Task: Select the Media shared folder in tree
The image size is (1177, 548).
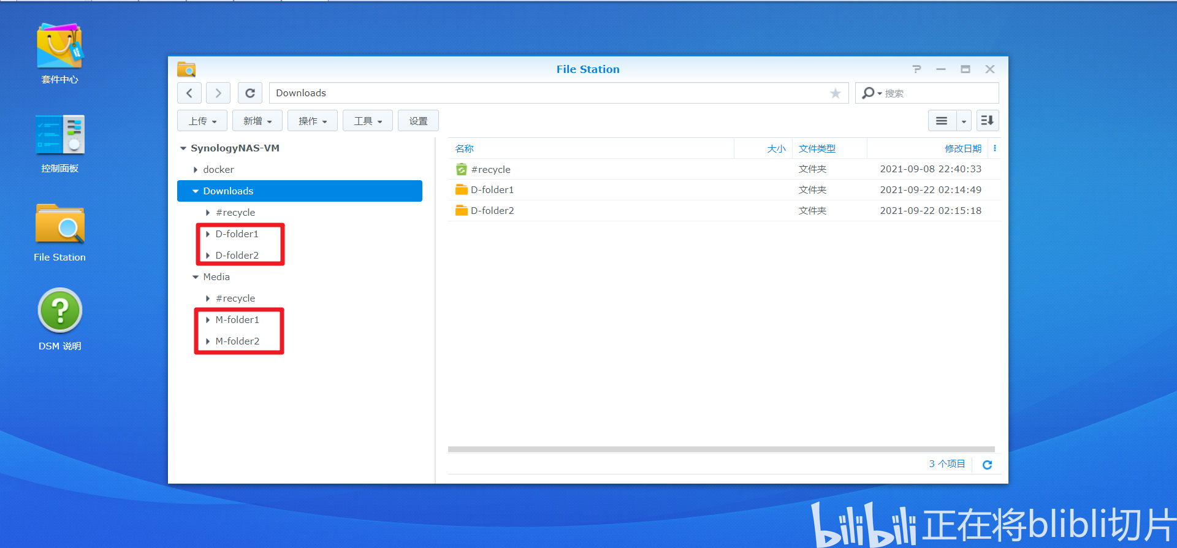Action: (216, 277)
